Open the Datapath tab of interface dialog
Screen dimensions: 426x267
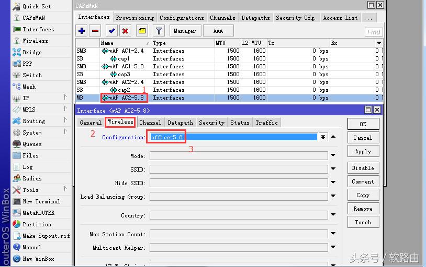(181, 123)
